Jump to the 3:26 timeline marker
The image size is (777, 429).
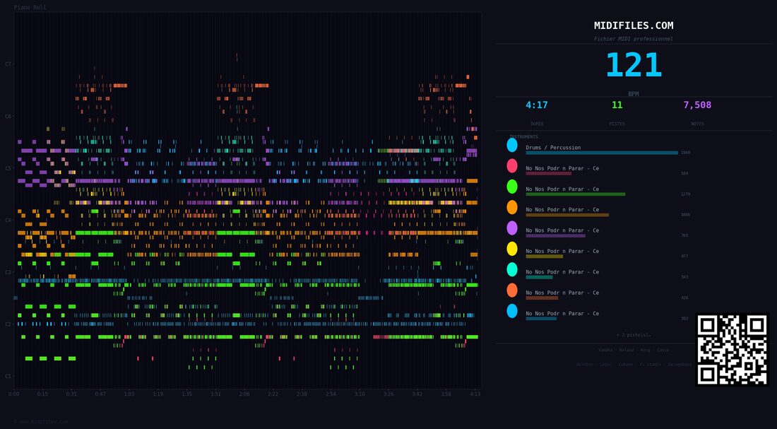tap(389, 394)
